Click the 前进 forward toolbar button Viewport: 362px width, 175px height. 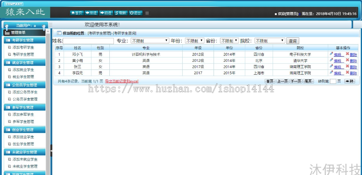click(x=106, y=13)
